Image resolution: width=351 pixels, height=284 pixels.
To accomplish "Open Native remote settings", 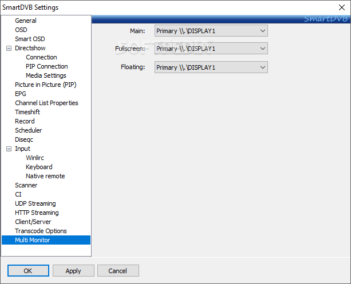I will click(45, 176).
